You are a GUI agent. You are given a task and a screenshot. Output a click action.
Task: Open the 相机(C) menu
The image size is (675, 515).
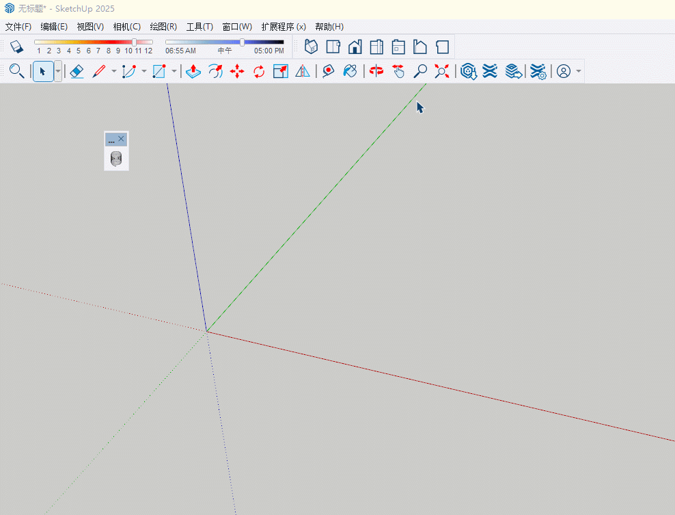(x=126, y=27)
